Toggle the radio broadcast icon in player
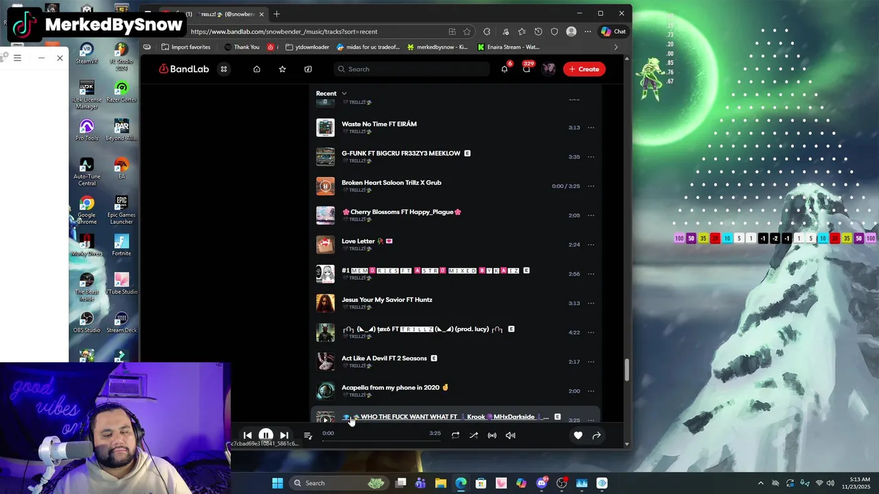 [492, 435]
